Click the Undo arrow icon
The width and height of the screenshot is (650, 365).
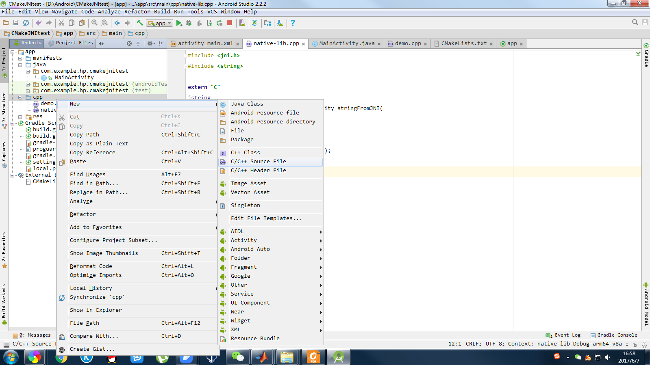click(39, 23)
